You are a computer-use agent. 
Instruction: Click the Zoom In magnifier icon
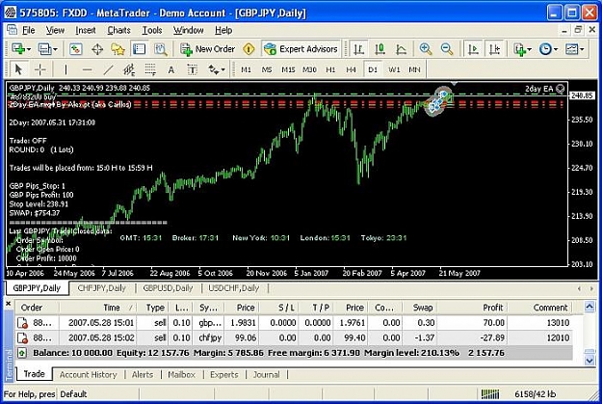coord(426,49)
